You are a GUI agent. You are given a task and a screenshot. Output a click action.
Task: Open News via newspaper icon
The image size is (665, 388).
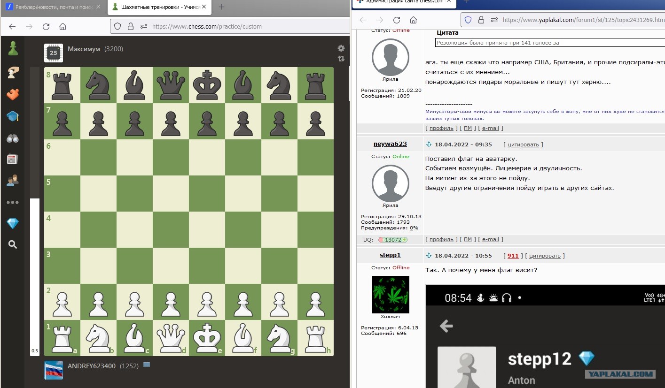click(13, 160)
